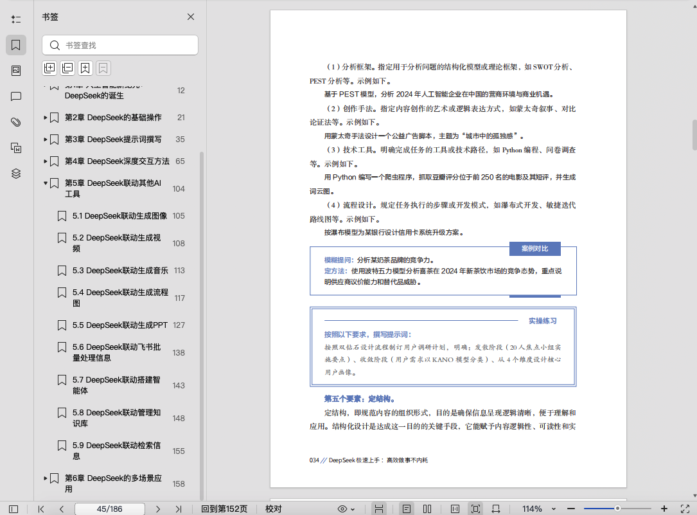Open bookmark 5.9 DeepSeek联动检索信息
Screen dimensions: 697x515
click(x=116, y=451)
